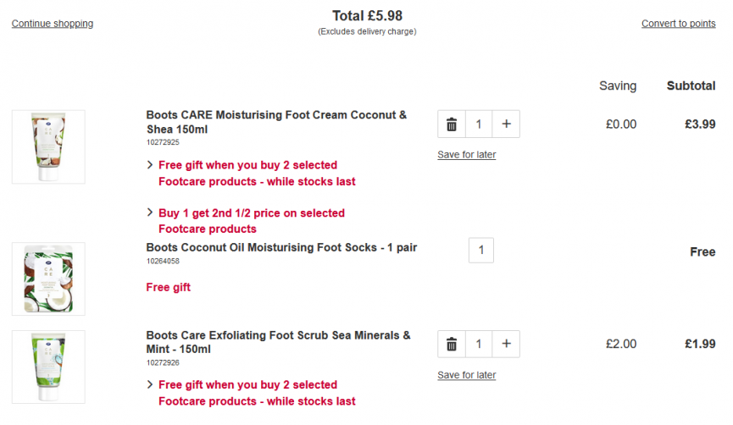
Task: Open the Convert to points link
Action: coord(678,24)
